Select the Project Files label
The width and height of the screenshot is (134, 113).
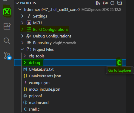coord(43,50)
